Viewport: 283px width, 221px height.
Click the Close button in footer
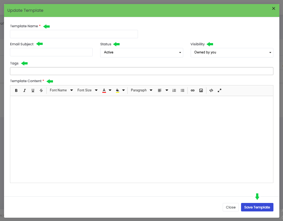coord(231,207)
